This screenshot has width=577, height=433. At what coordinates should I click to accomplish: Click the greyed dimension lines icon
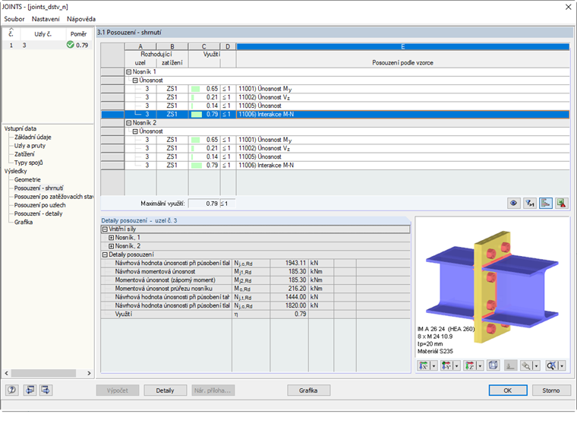coord(510,365)
